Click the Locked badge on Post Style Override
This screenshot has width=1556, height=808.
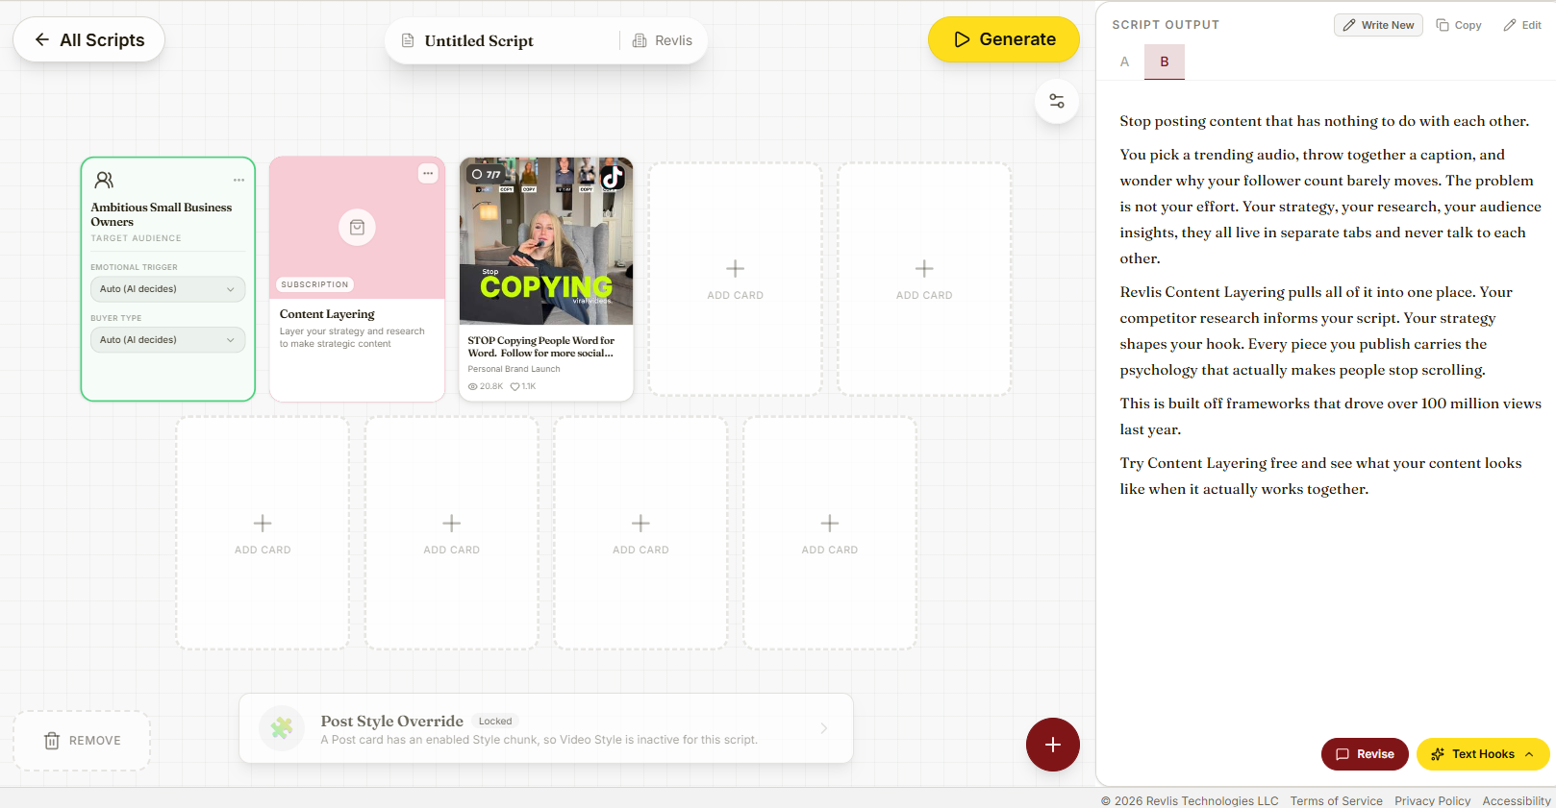coord(495,721)
